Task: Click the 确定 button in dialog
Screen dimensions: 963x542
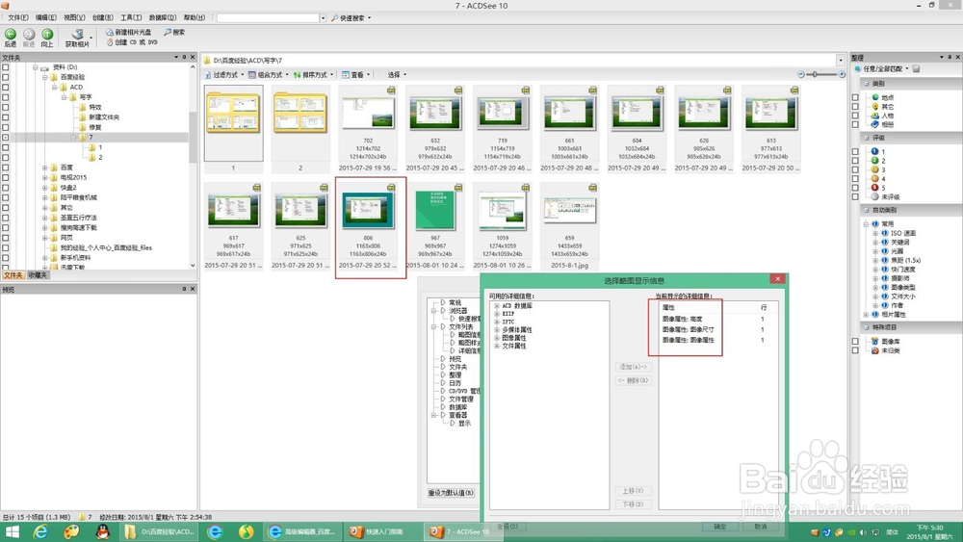Action: (x=720, y=527)
